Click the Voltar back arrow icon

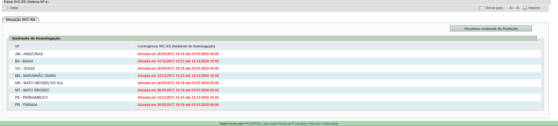6,8
